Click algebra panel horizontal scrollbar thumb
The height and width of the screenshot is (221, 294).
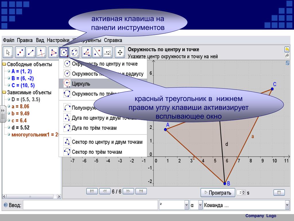coord(30,197)
